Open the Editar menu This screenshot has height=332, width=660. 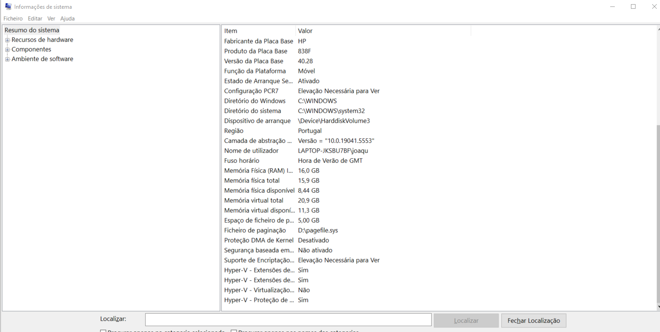tap(35, 18)
